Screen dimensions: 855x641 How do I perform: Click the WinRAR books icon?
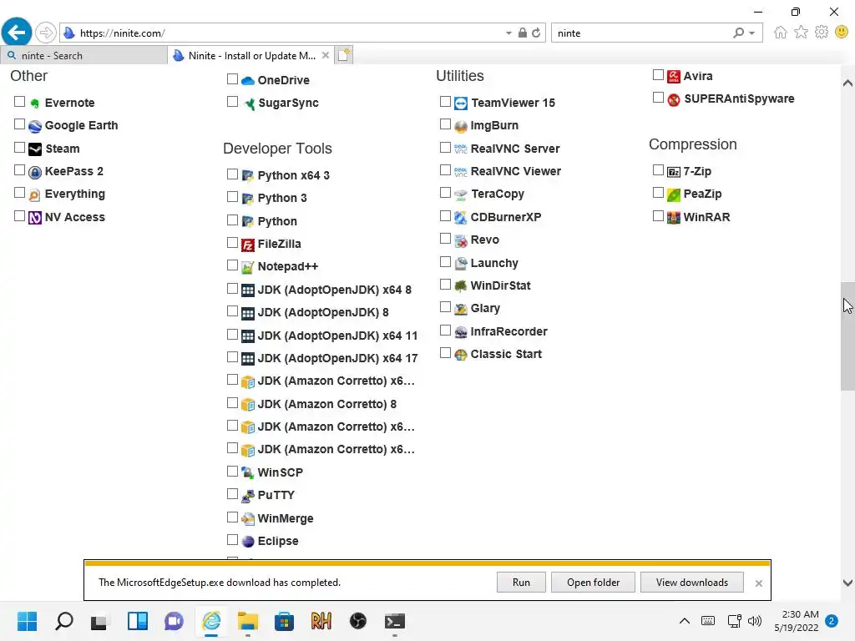[x=674, y=218]
